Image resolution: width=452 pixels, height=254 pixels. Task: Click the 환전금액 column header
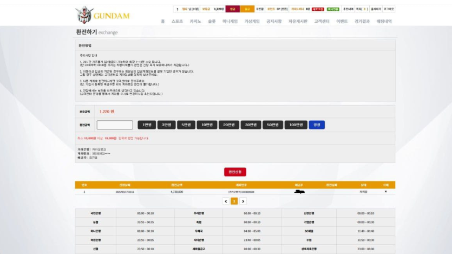(176, 185)
